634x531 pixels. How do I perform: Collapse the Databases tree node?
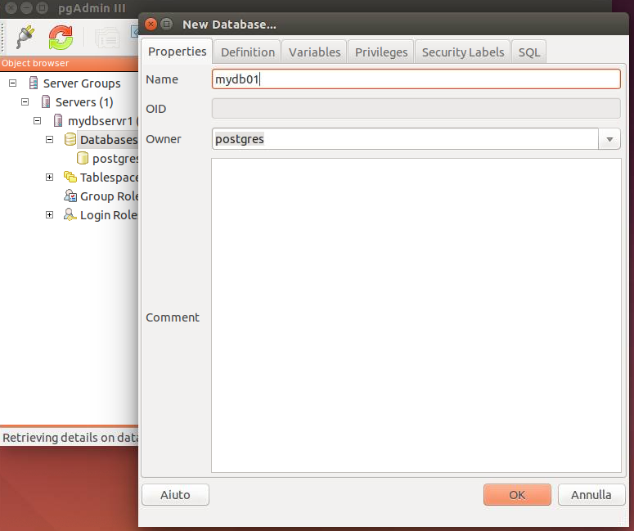tap(49, 140)
